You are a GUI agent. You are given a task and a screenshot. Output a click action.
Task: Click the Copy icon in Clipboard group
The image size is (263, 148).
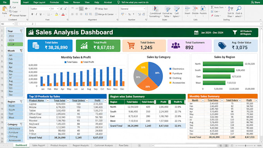point(10,11)
